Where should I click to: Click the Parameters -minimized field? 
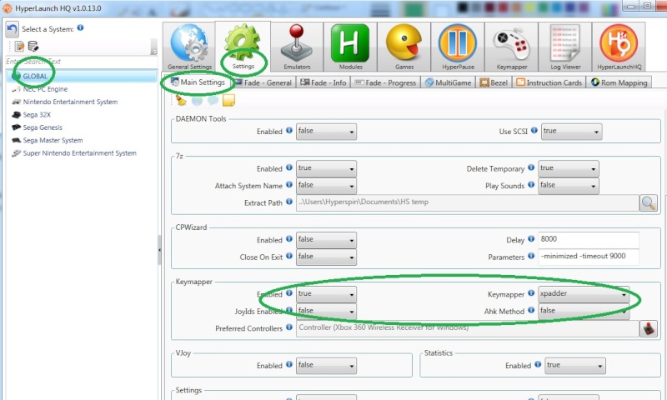589,257
